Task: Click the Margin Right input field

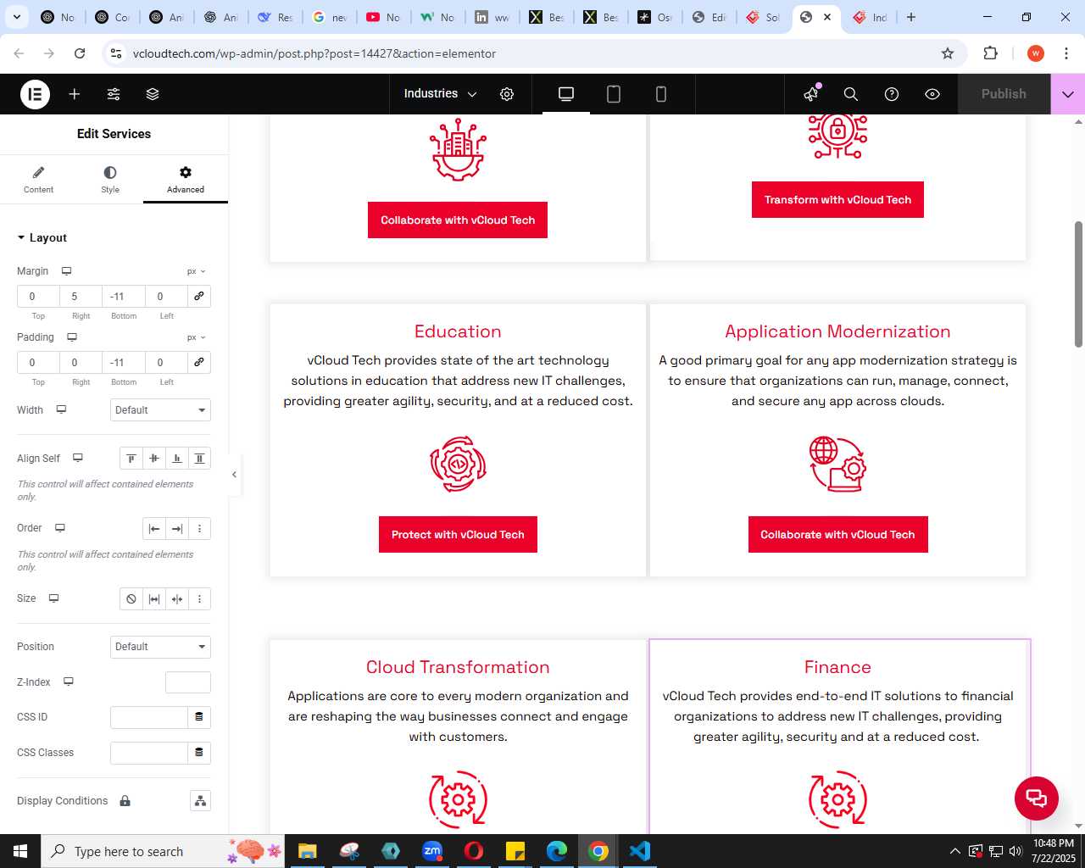Action: tap(81, 296)
